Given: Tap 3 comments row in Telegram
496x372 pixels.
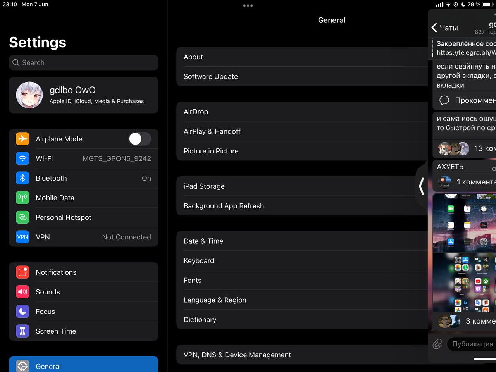Looking at the screenshot, I should point(464,321).
